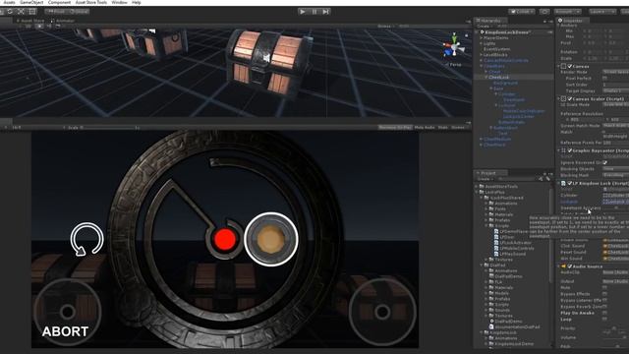Toggle Ignore Reversed Graphics checkbox
629x354 pixels.
(605, 162)
